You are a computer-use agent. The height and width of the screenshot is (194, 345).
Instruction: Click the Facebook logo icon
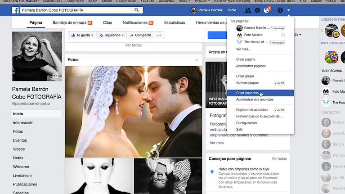15,10
